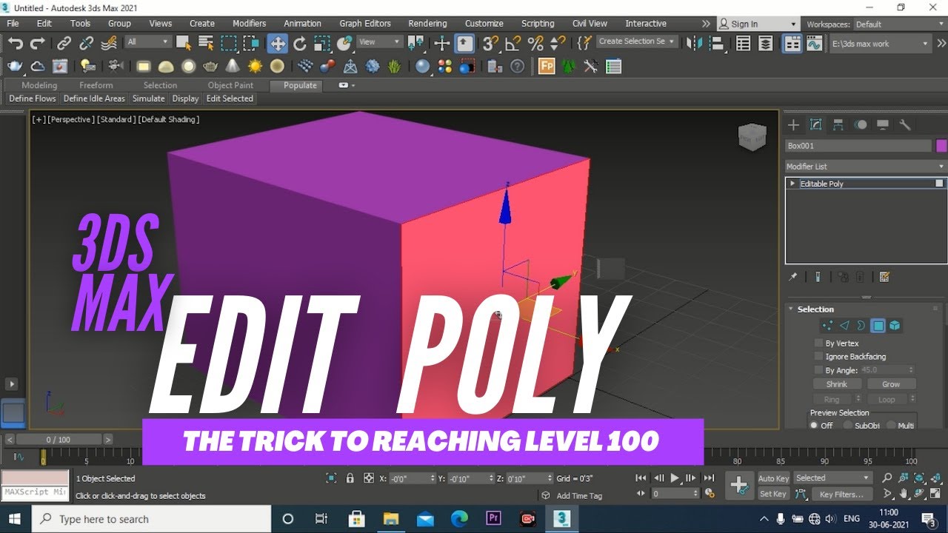Select Edge sub-object level icon

click(x=844, y=326)
